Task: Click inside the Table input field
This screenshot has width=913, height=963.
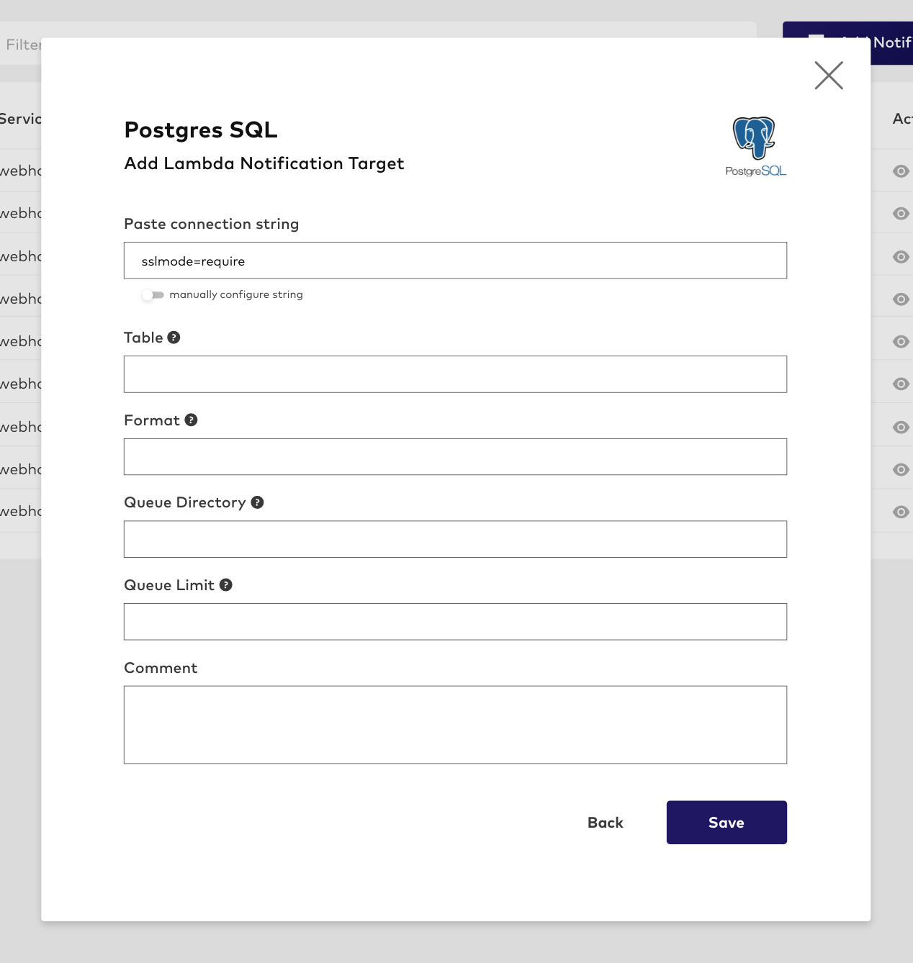Action: click(x=455, y=374)
